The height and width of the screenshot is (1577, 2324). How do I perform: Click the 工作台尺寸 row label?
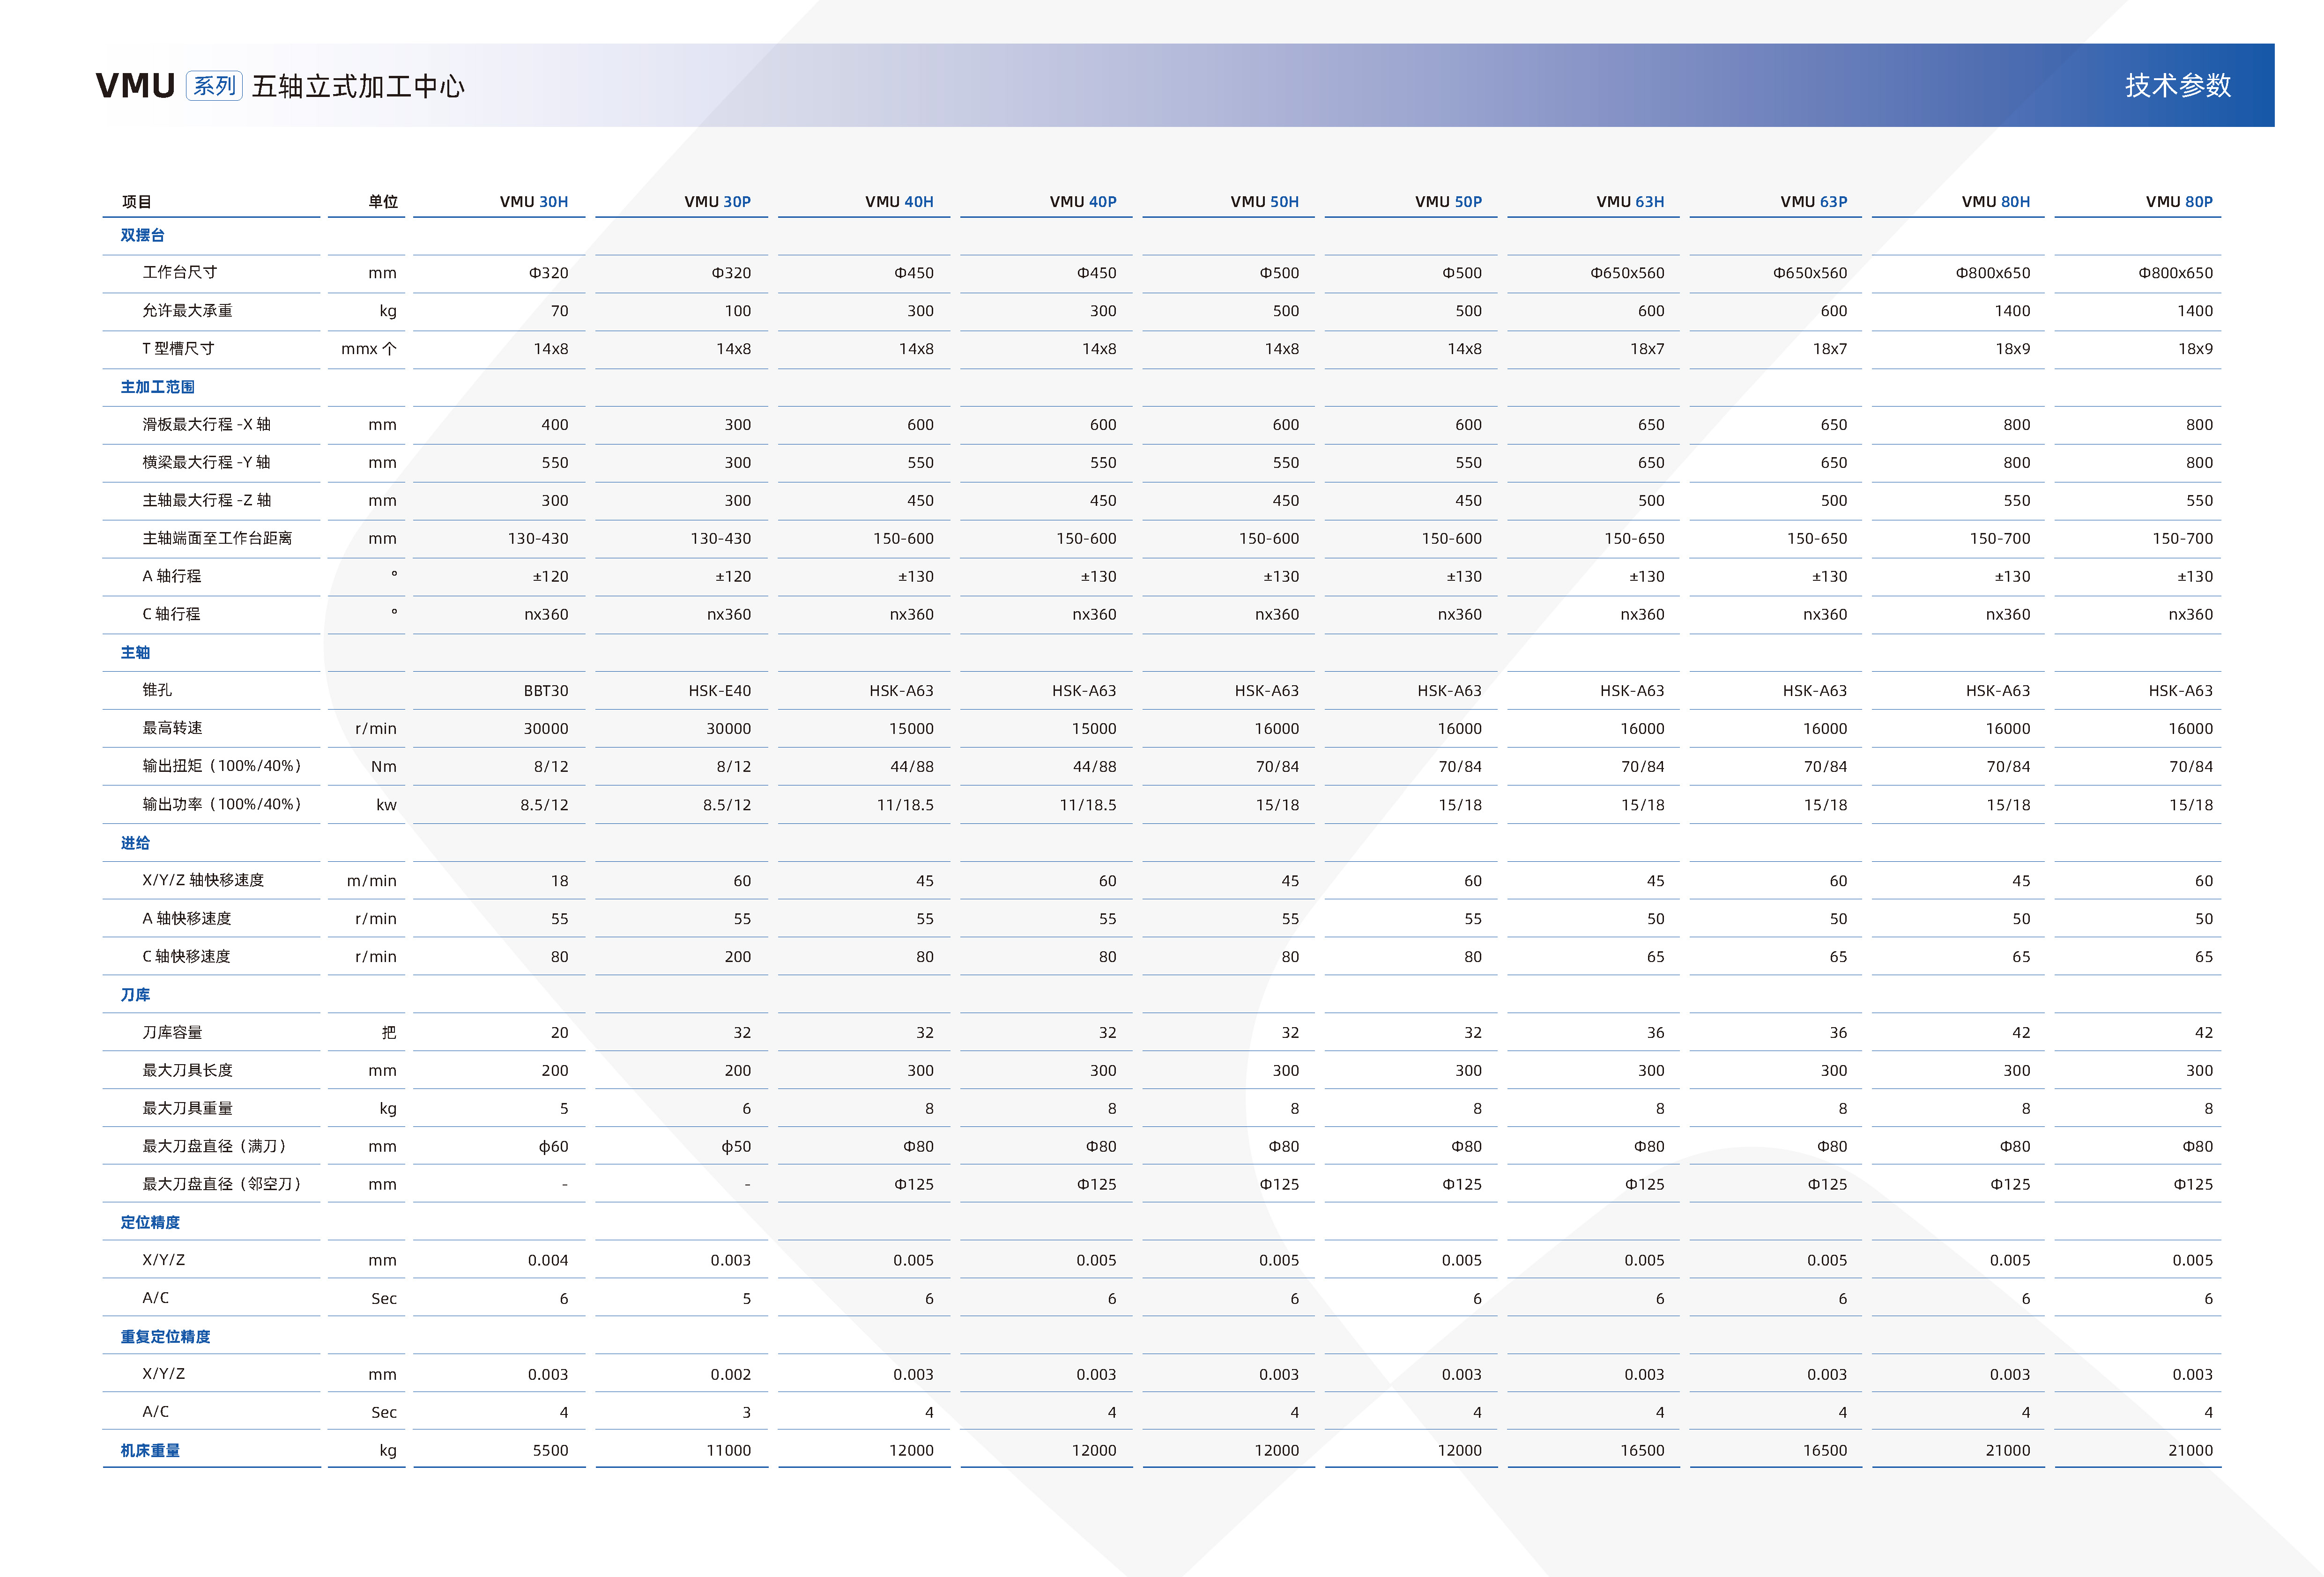[x=179, y=272]
